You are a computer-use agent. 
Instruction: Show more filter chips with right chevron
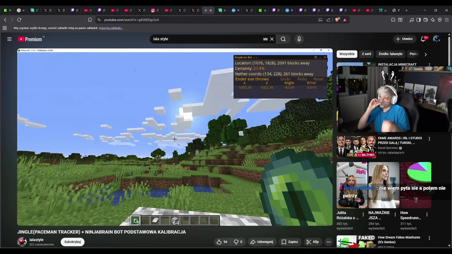point(426,54)
